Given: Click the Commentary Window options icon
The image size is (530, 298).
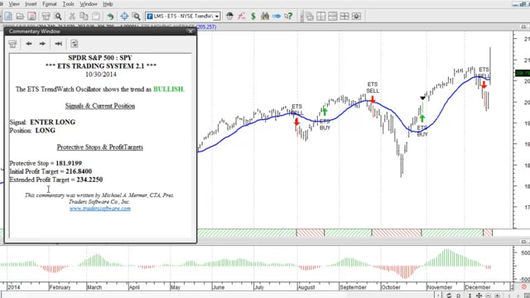Looking at the screenshot, I should point(75,44).
